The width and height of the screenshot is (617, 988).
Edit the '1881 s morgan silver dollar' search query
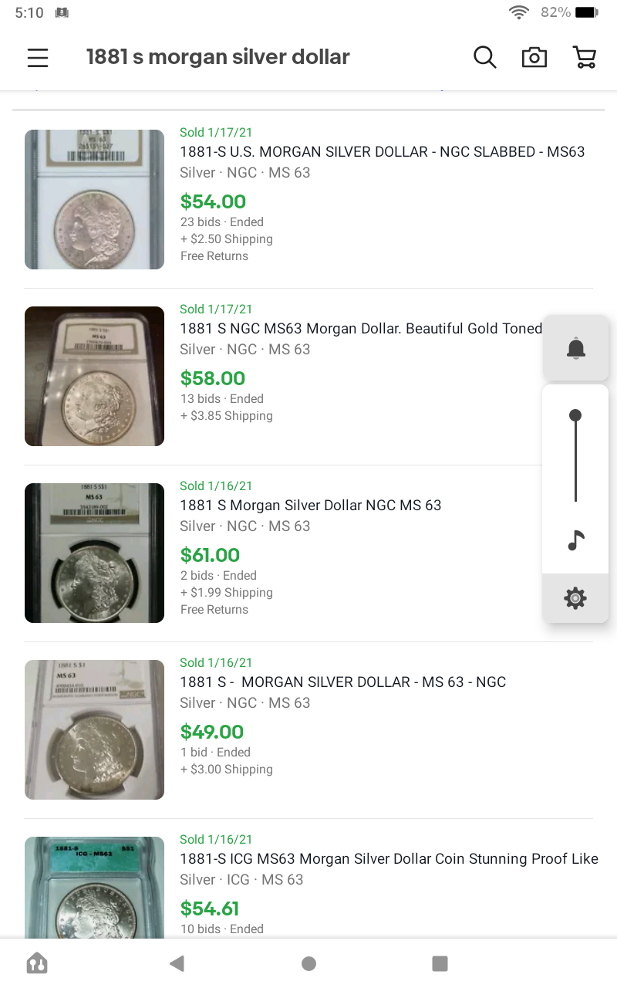point(218,57)
